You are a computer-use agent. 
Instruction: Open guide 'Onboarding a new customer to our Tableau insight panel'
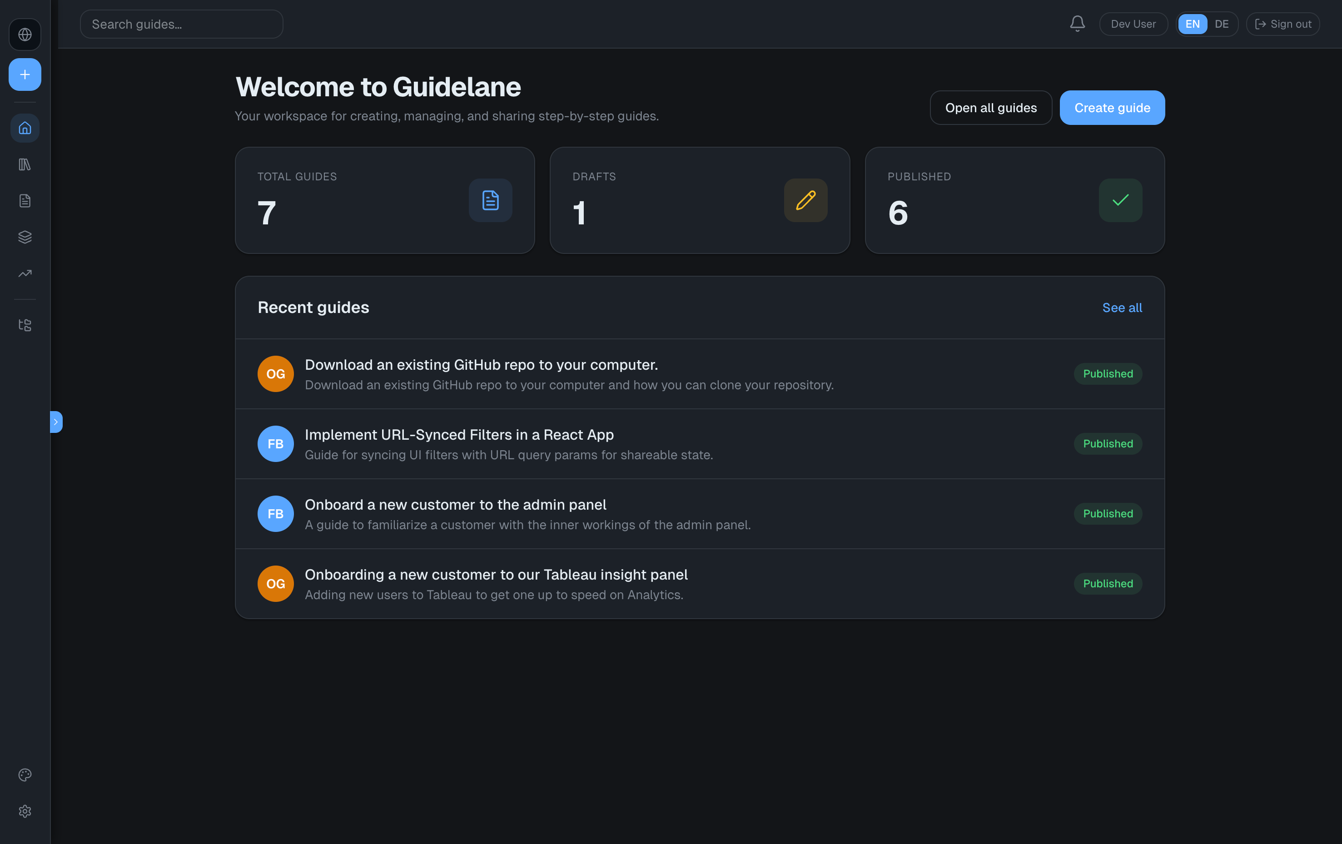click(x=700, y=583)
